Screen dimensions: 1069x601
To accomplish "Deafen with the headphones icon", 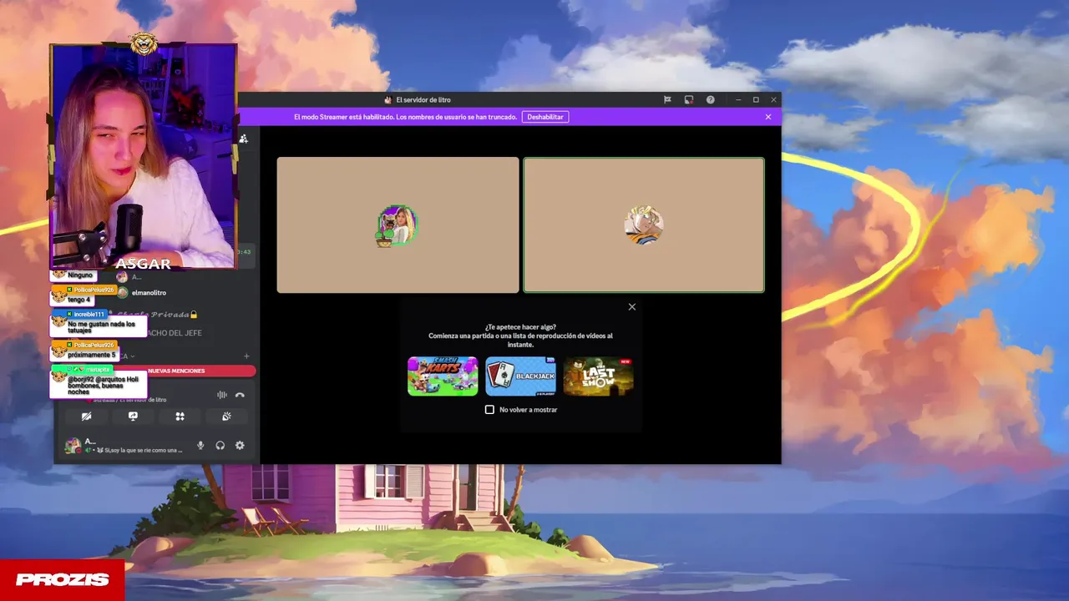I will (220, 446).
